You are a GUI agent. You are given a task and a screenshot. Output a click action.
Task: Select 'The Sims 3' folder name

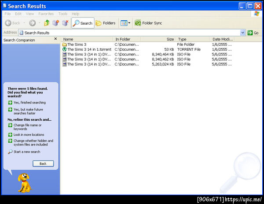coord(77,45)
